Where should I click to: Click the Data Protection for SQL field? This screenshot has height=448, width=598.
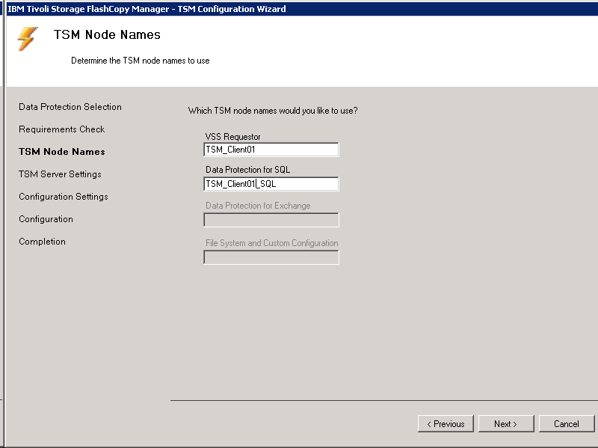coord(271,184)
